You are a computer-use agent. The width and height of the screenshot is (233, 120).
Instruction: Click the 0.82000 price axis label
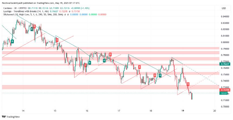point(225,30)
